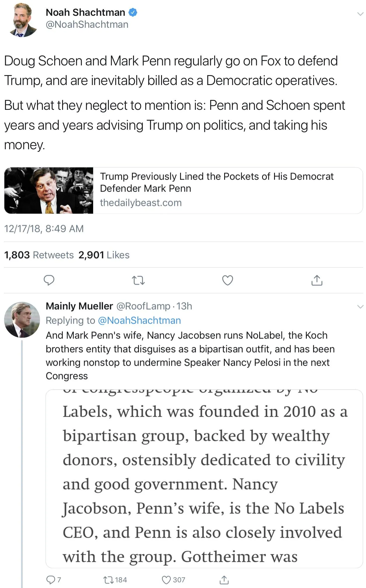This screenshot has height=588, width=366.
Task: Reply to Noah Shachtman's tweet
Action: click(x=49, y=280)
